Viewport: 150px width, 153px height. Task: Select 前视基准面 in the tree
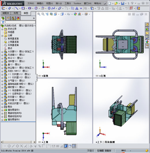(13, 39)
